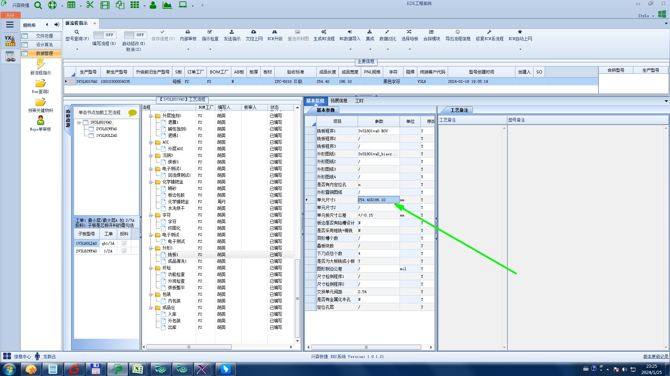Click the laptop monitor icon in quick access bar
670x376 pixels.
click(x=183, y=5)
